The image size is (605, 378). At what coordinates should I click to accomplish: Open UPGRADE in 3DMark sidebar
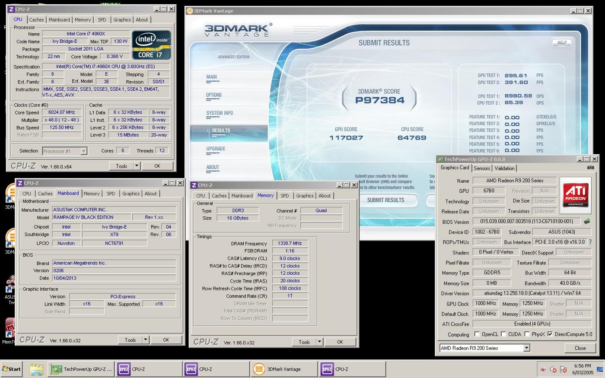point(216,149)
